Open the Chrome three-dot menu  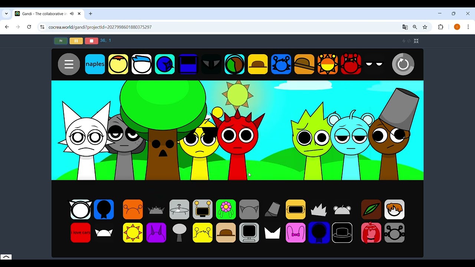point(468,27)
